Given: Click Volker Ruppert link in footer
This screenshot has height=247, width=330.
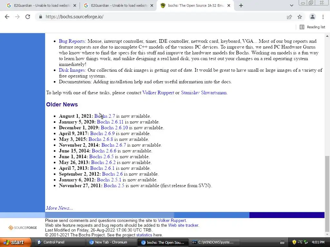Looking at the screenshot, I should (x=172, y=221).
